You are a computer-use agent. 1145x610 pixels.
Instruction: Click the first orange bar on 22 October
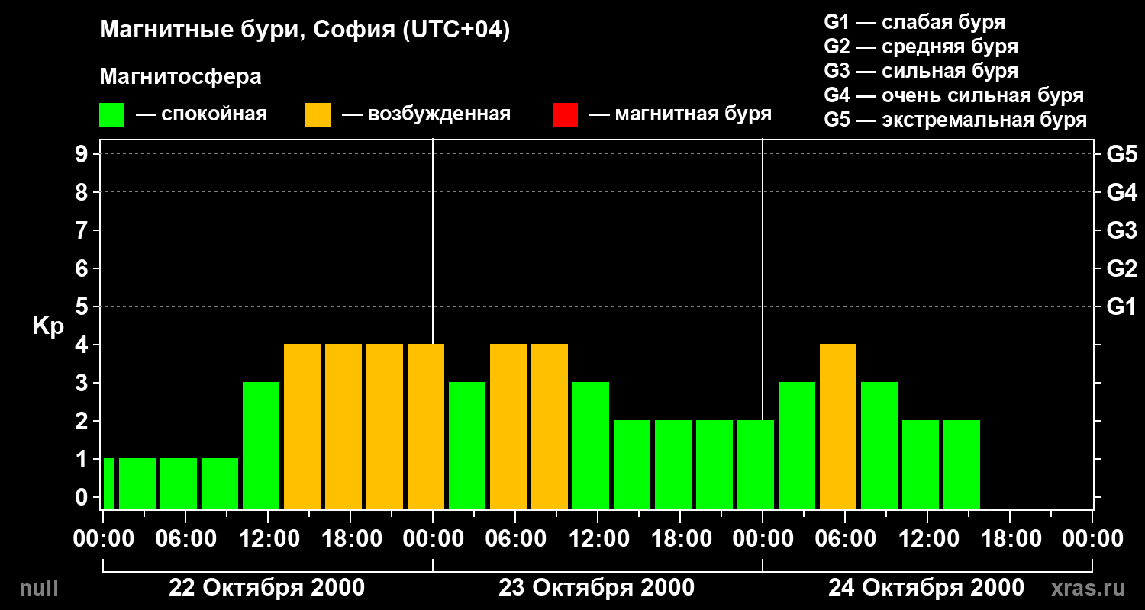click(302, 426)
